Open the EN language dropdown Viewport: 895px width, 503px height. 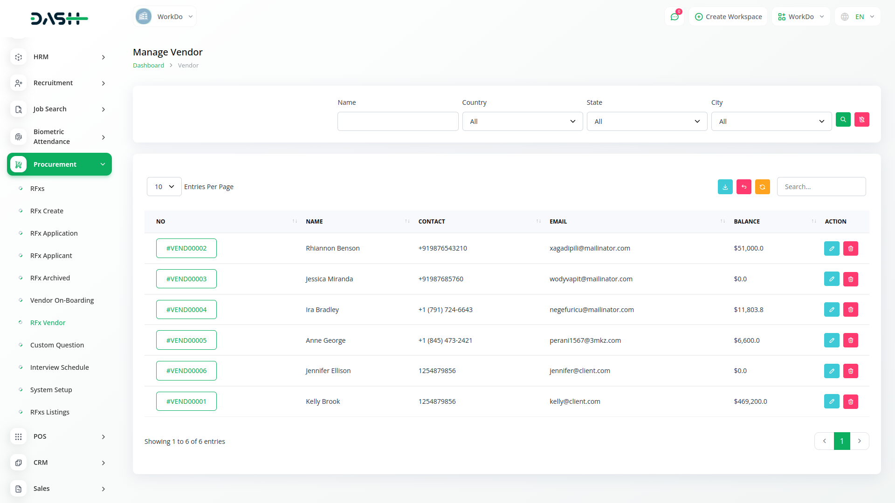[858, 17]
